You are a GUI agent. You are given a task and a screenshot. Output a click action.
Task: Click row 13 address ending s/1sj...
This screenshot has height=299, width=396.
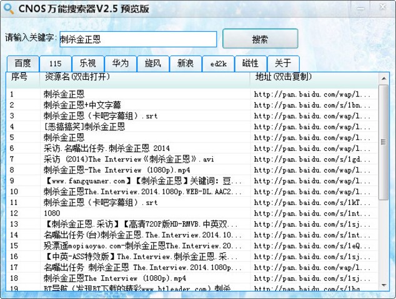click(312, 224)
